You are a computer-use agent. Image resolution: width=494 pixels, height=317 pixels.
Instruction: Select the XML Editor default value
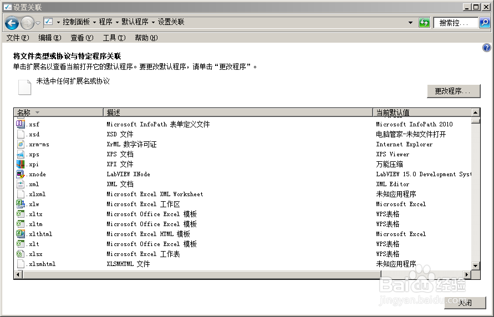pyautogui.click(x=393, y=184)
